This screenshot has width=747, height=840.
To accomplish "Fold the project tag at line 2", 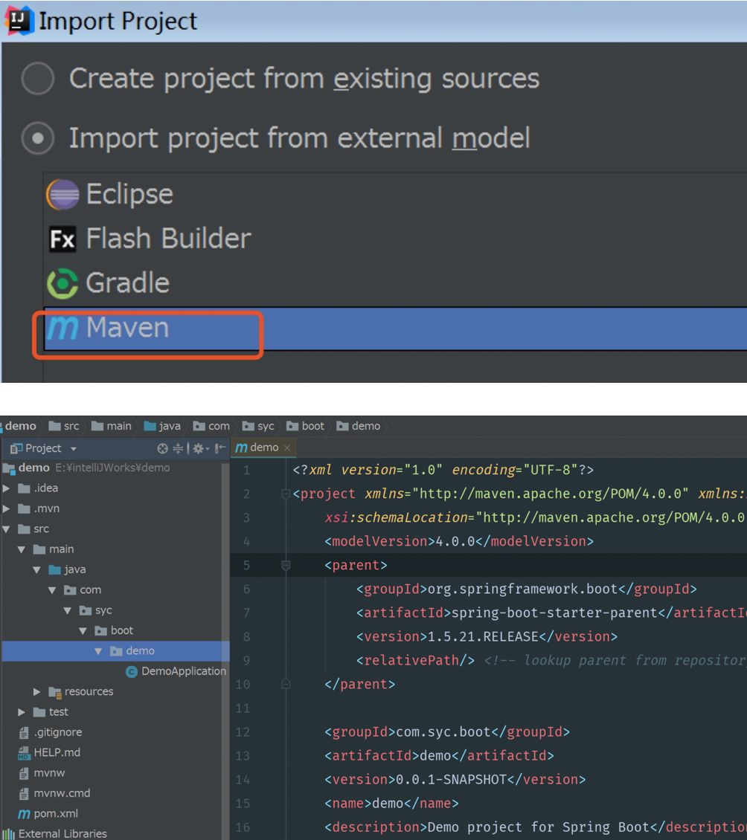I will [286, 494].
